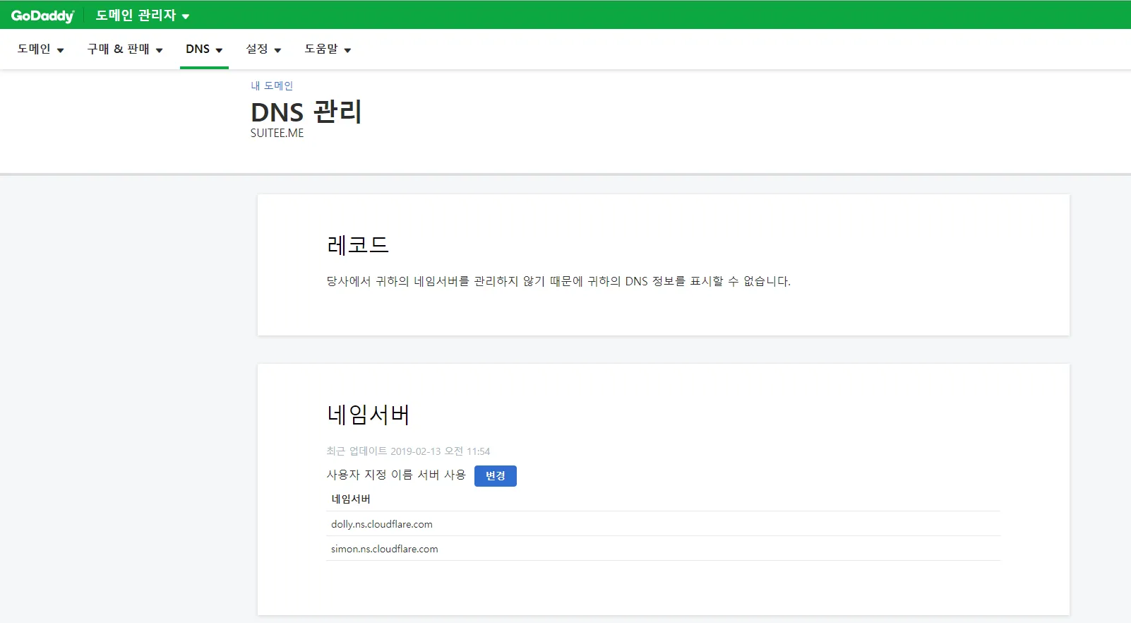This screenshot has width=1131, height=623.
Task: Select the simon.ns.cloudflare.com nameserver row
Action: [x=385, y=549]
